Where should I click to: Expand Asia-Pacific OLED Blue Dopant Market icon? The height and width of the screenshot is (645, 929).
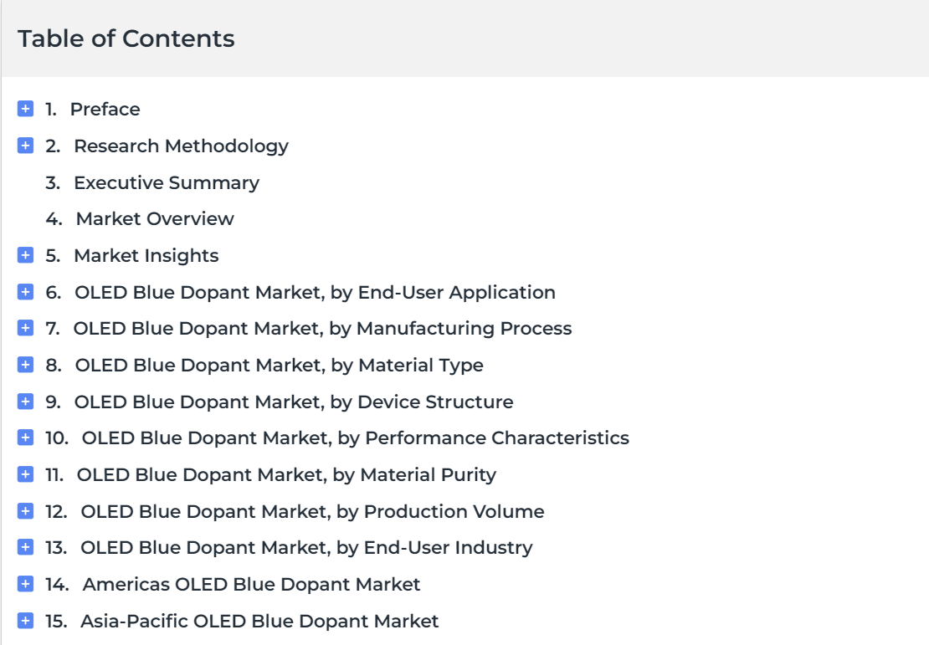26,621
